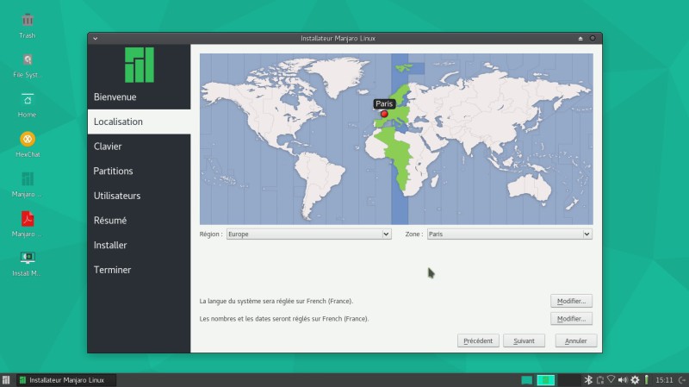The height and width of the screenshot is (387, 689).
Task: Click the 'La langue du système' text line
Action: [276, 302]
